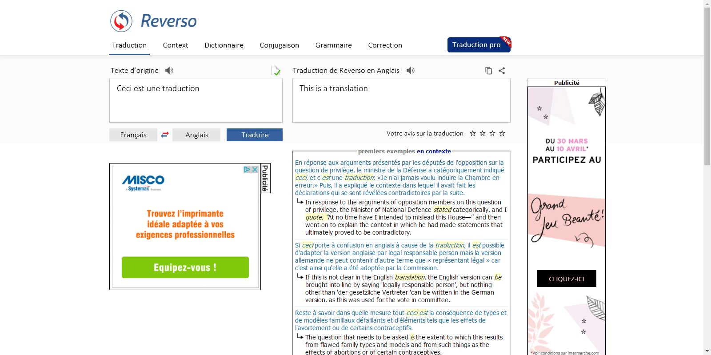Go to the Dictionnaire tab

[x=224, y=45]
